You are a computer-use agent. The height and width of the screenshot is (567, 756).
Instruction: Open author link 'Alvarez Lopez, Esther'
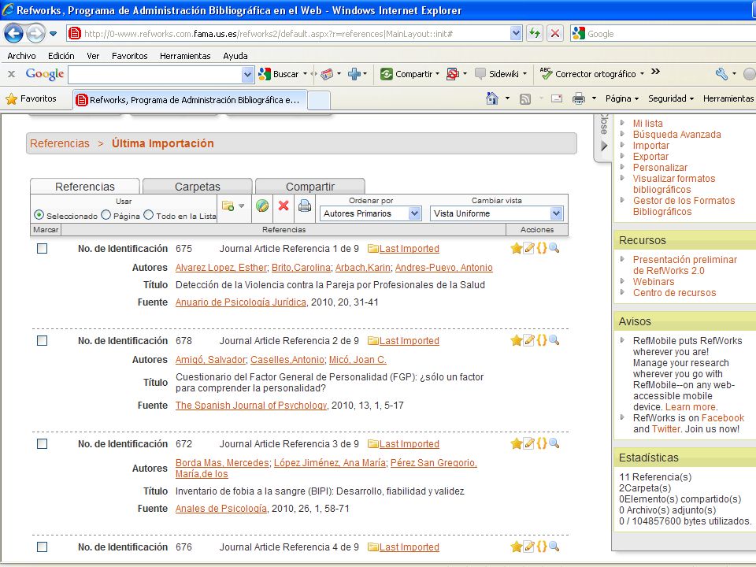pyautogui.click(x=220, y=268)
